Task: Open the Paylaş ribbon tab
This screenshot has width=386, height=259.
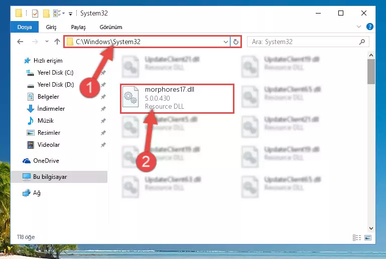Action: pyautogui.click(x=78, y=27)
